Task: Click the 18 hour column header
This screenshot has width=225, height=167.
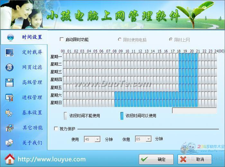Action: 179,51
